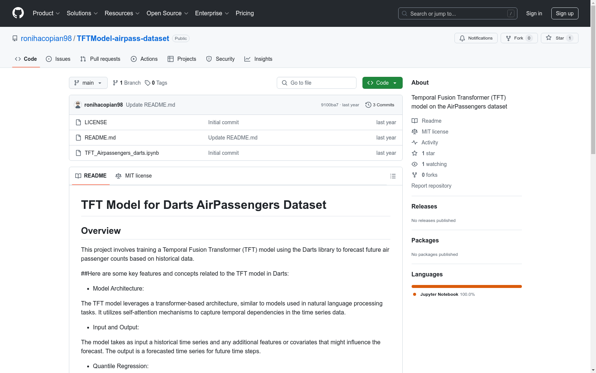This screenshot has height=373, width=596.
Task: Click the book icon beside Readme in About
Action: pyautogui.click(x=415, y=121)
